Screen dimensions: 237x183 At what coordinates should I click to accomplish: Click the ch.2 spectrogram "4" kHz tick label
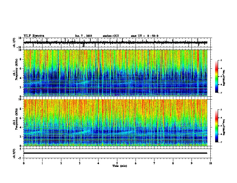coord(21,127)
